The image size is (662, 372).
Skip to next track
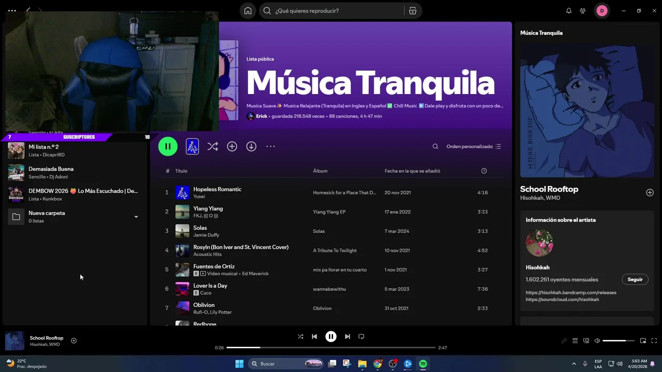(348, 336)
